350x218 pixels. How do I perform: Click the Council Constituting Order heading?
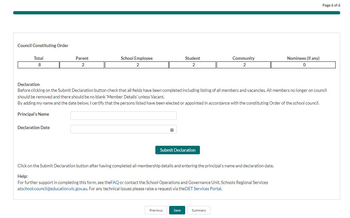(x=43, y=45)
